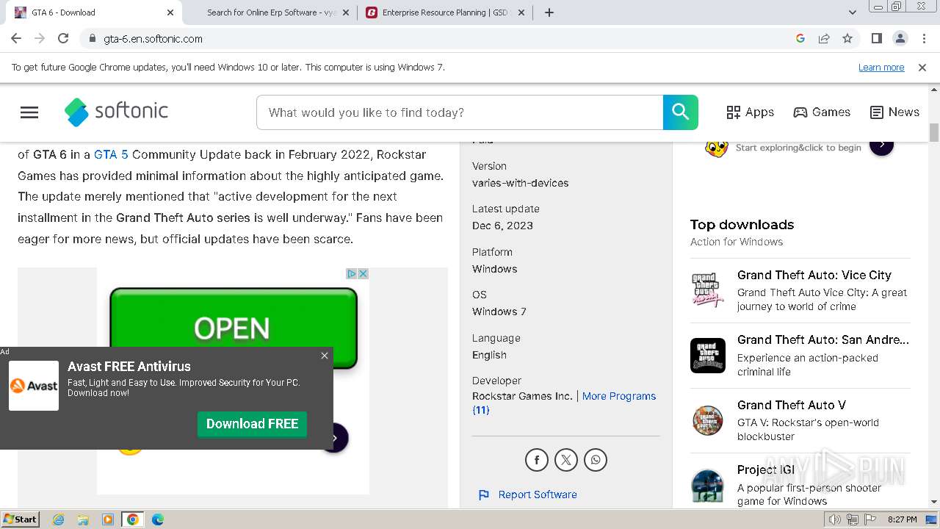940x529 pixels.
Task: Close the ad via X icon
Action: [x=363, y=274]
